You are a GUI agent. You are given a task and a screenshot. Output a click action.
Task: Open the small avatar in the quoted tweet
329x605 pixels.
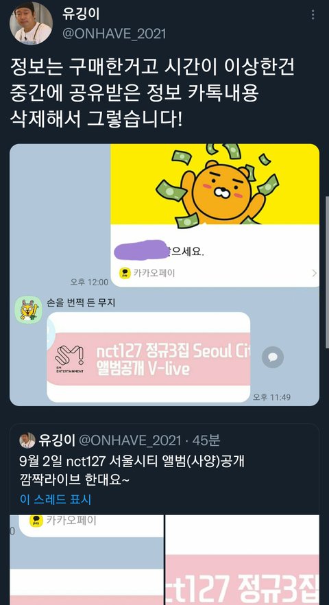point(27,440)
